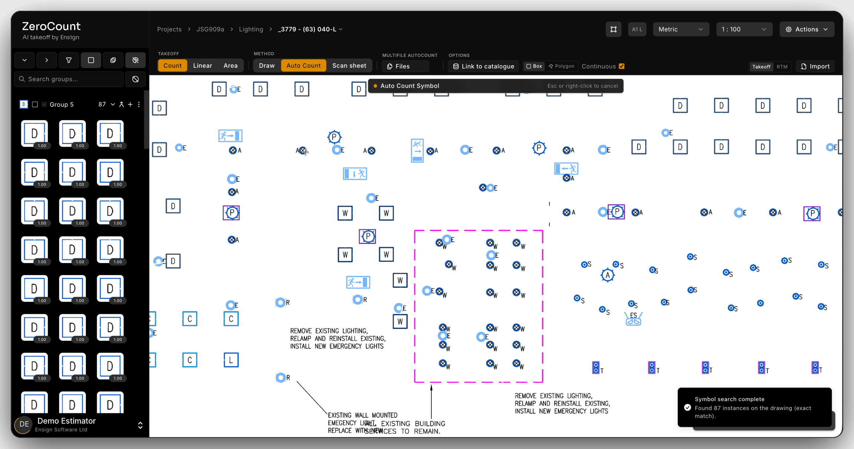
Task: Select the Box selection mode
Action: 534,66
